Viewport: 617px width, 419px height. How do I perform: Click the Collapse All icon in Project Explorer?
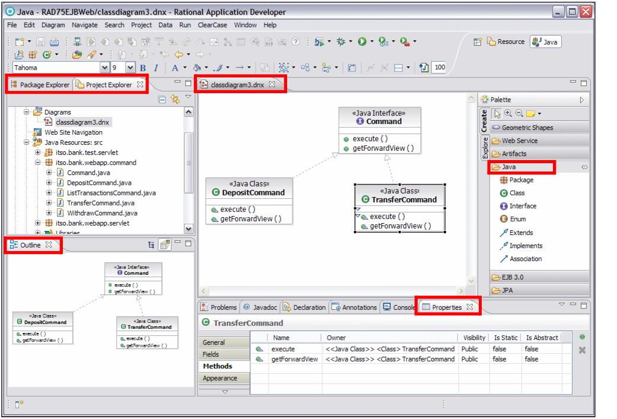(162, 100)
